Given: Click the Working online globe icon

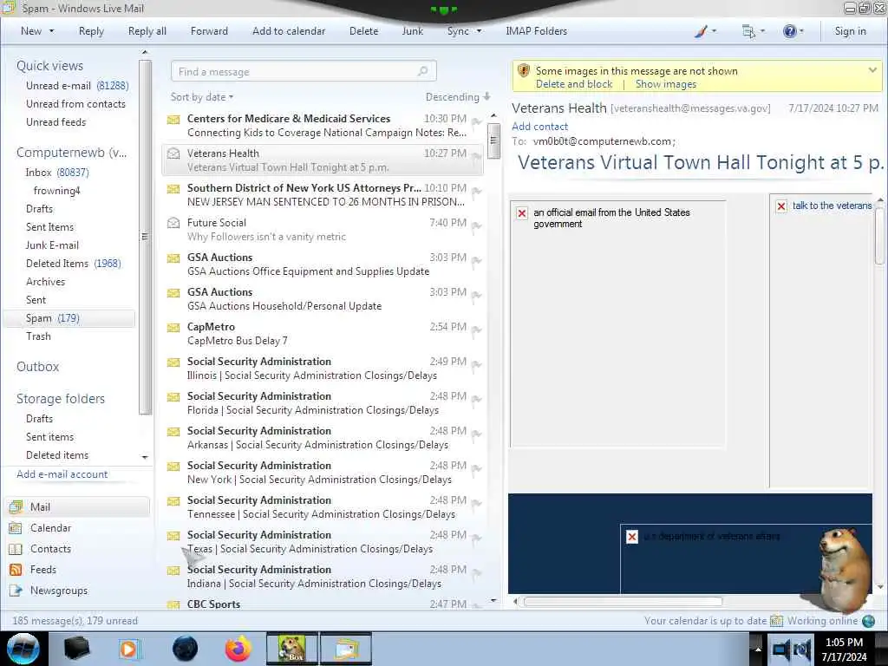Looking at the screenshot, I should pos(868,621).
